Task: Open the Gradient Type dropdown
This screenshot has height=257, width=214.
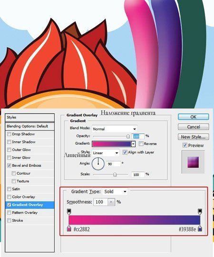Action: click(x=115, y=191)
